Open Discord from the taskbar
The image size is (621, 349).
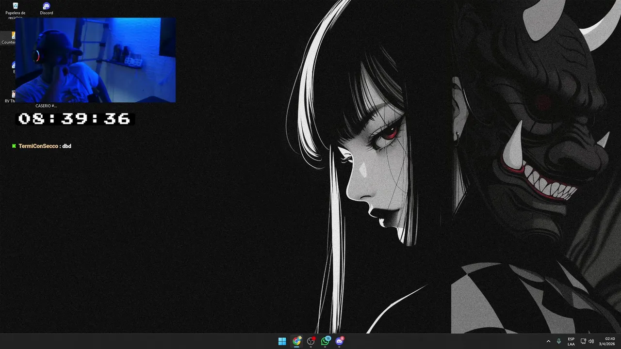(340, 341)
